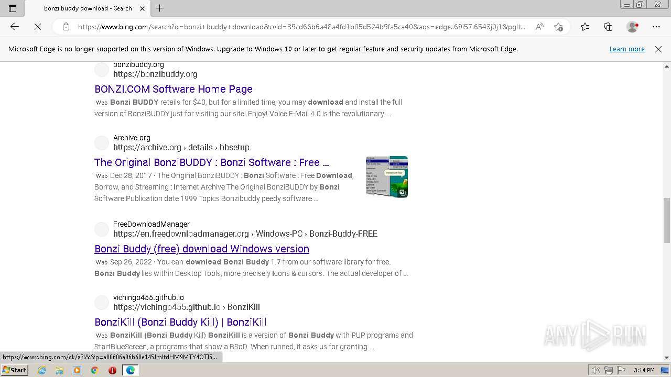Click the scrollbar up arrow
Image resolution: width=671 pixels, height=377 pixels.
pos(667,66)
